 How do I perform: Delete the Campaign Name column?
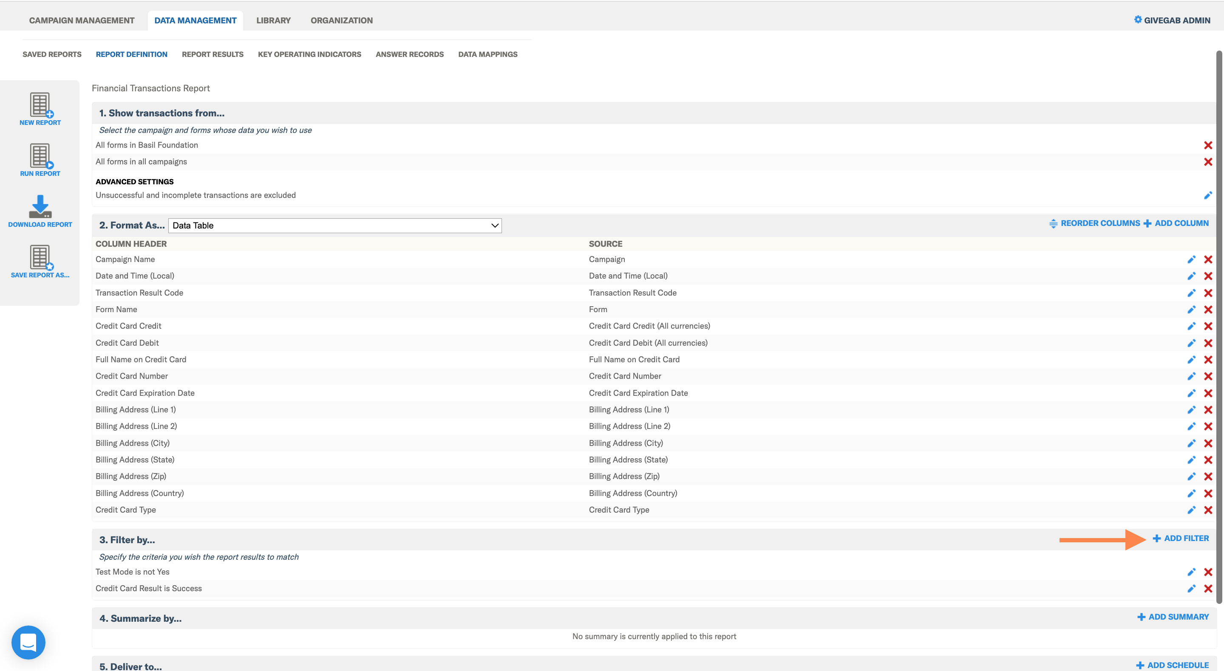point(1208,259)
